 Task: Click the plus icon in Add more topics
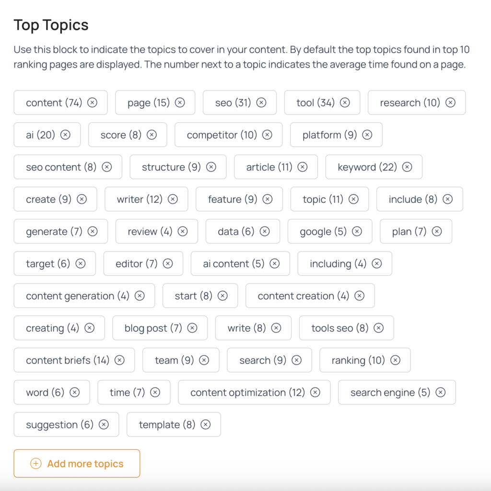pyautogui.click(x=35, y=464)
